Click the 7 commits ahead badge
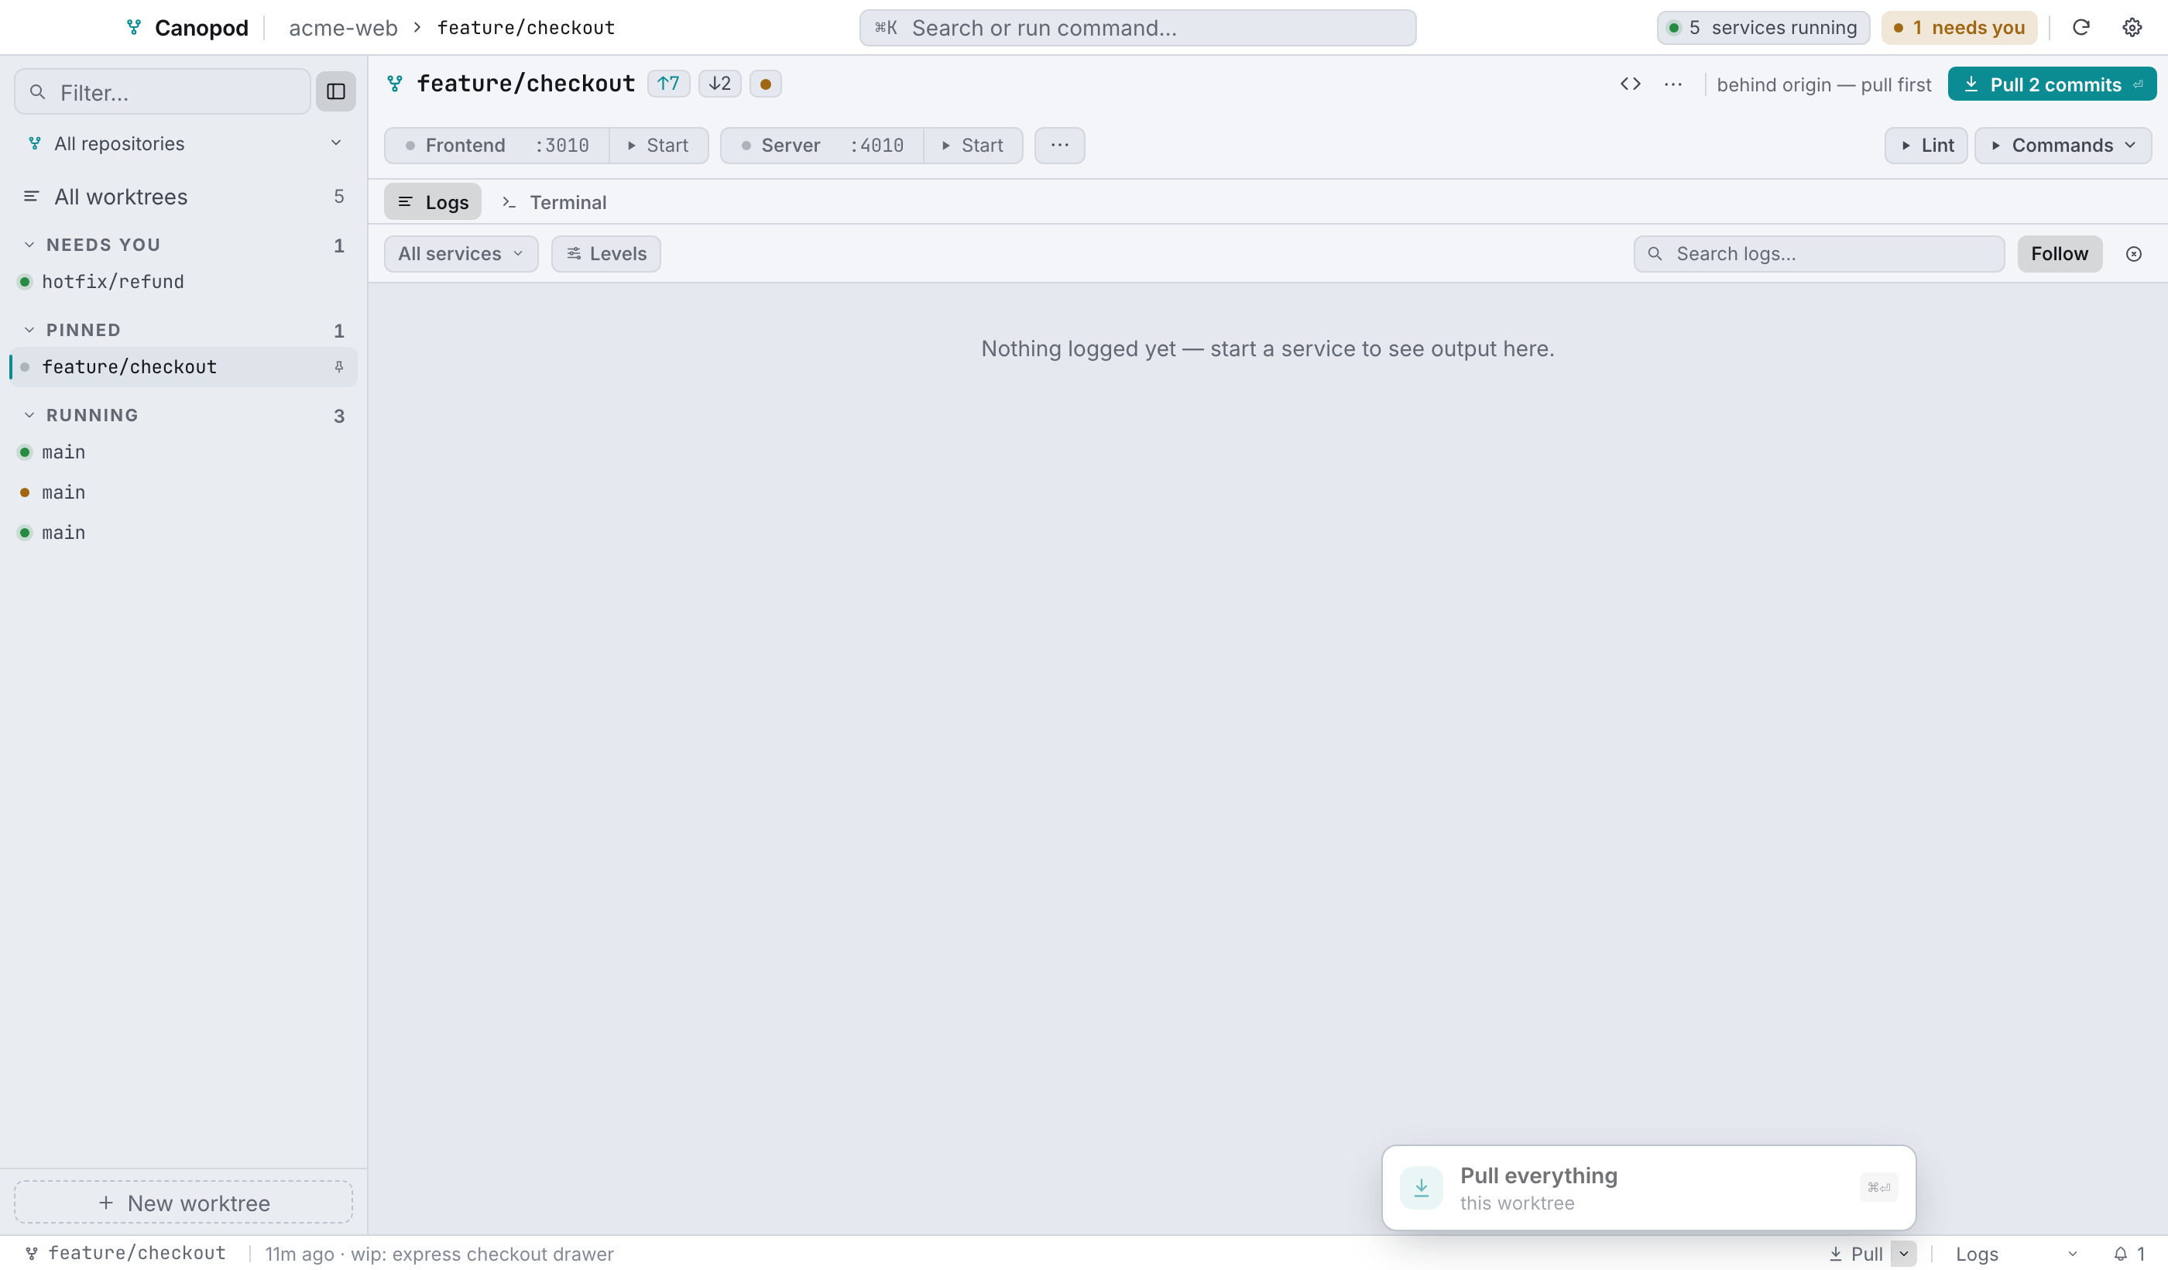2168x1270 pixels. click(667, 84)
